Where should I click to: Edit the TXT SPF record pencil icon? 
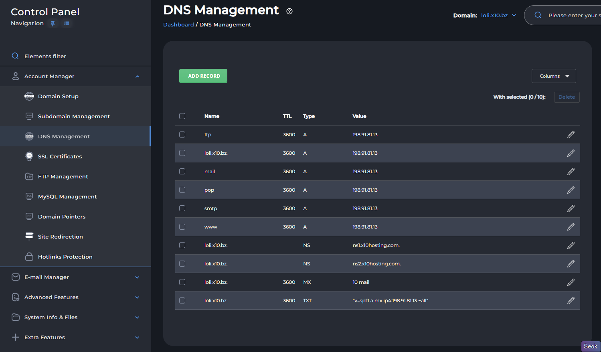(x=571, y=301)
